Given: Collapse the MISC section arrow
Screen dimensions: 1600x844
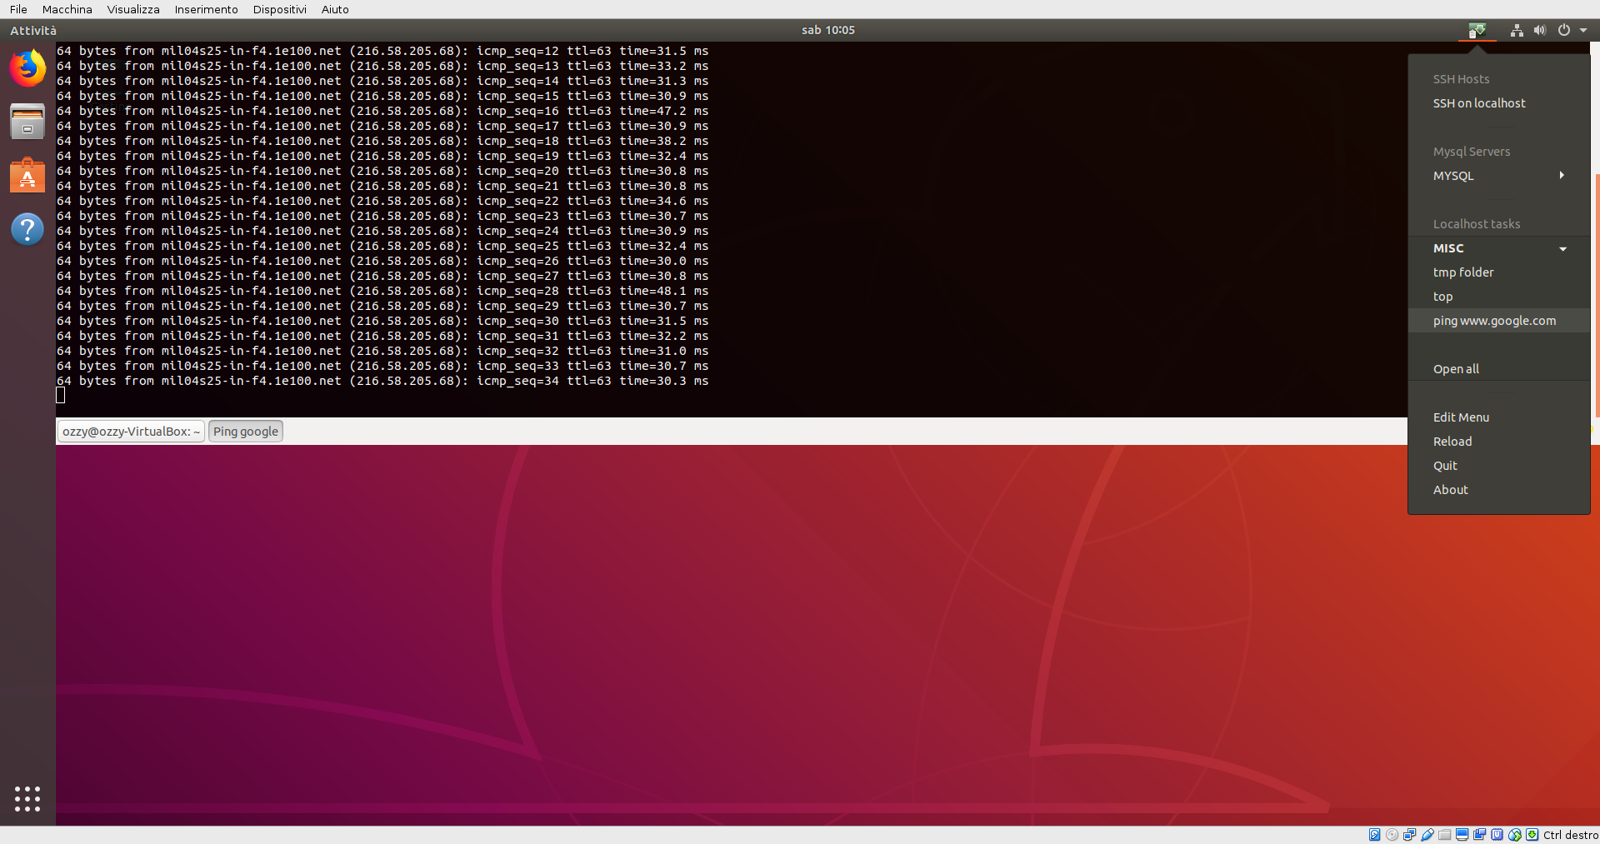Looking at the screenshot, I should point(1563,249).
